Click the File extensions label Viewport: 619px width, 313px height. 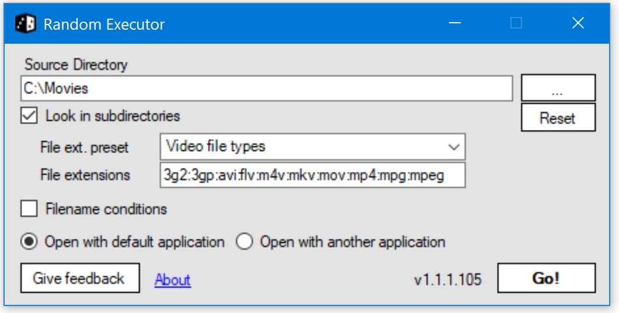click(x=85, y=175)
